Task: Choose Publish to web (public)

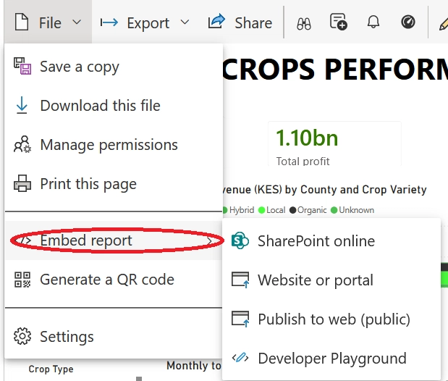Action: pos(334,319)
